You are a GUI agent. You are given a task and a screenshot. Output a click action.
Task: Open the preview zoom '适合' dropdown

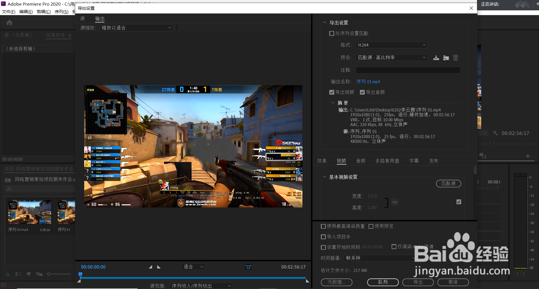[193, 267]
